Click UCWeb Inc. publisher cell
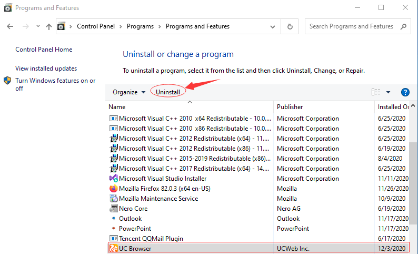Image resolution: width=418 pixels, height=254 pixels. [293, 249]
